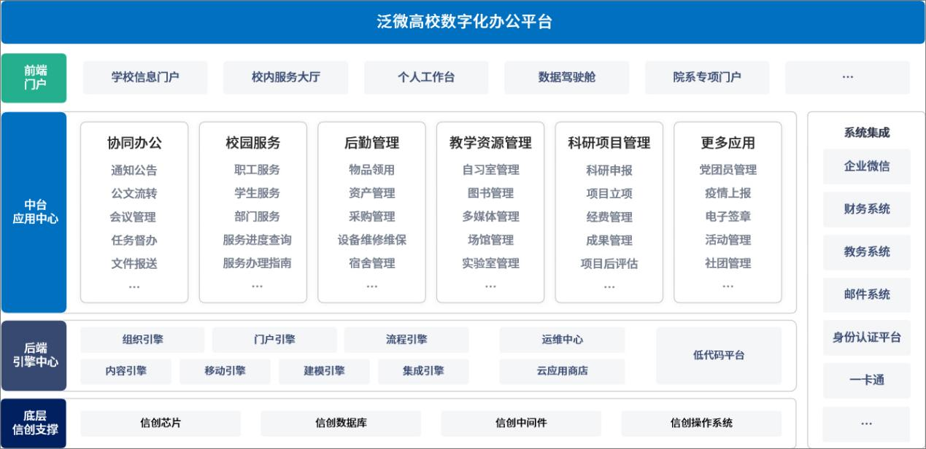The image size is (926, 449).
Task: Select 学生服务 item
Action: pyautogui.click(x=257, y=193)
